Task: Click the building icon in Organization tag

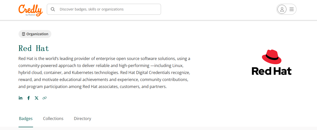Action: pos(24,34)
